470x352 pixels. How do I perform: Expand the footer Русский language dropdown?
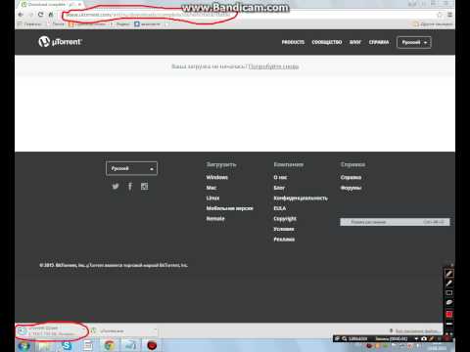pyautogui.click(x=131, y=168)
